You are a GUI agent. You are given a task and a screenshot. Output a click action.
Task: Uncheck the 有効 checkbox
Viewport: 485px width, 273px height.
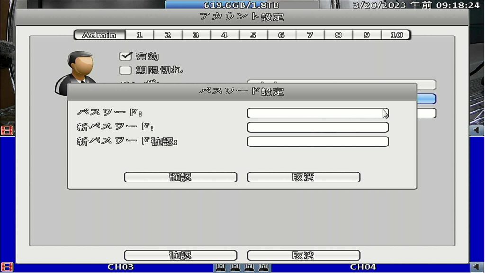click(126, 56)
